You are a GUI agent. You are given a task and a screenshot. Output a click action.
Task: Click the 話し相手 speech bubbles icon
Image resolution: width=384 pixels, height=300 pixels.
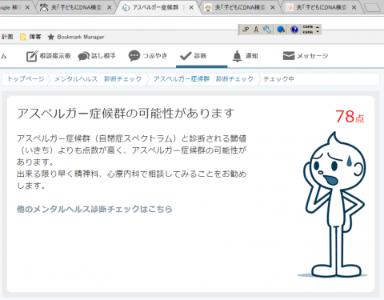[x=84, y=56]
